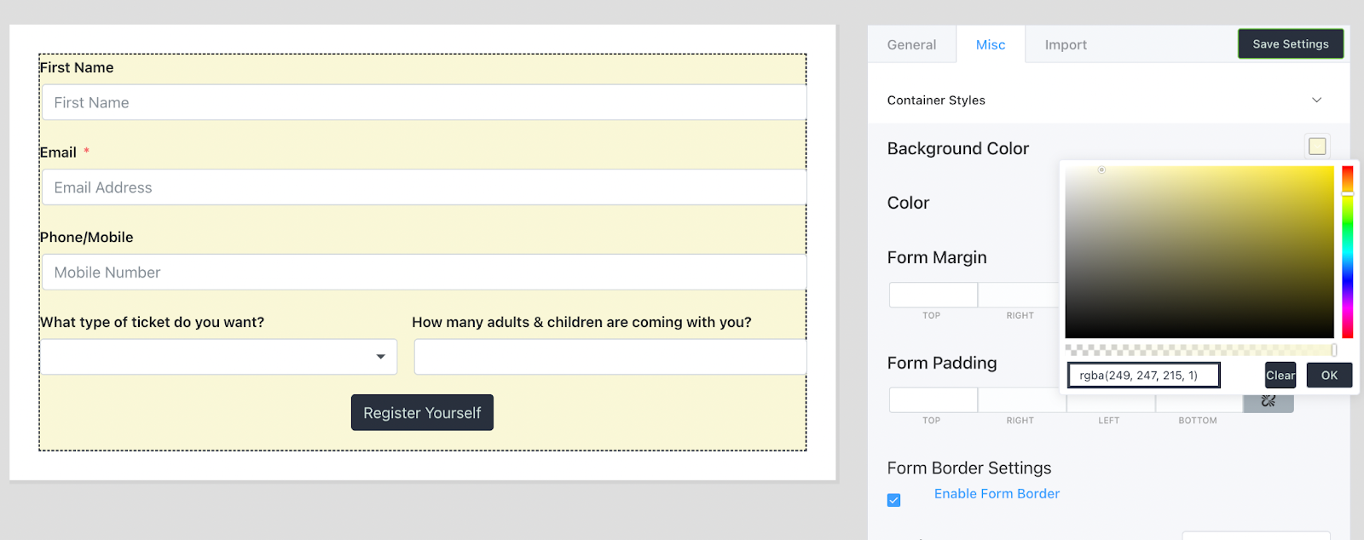Click the opacity slider below the gradient

[1199, 350]
